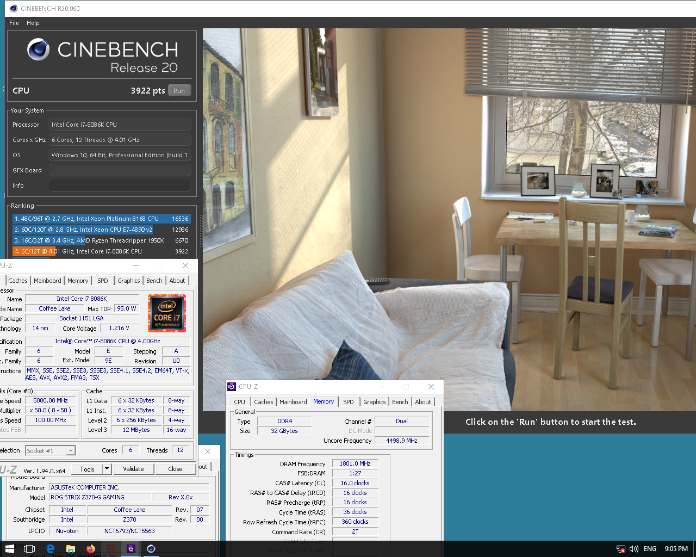Viewport: 696px width, 557px height.
Task: Select Graphics tab in the Memory CPU-Z window
Action: coord(375,402)
